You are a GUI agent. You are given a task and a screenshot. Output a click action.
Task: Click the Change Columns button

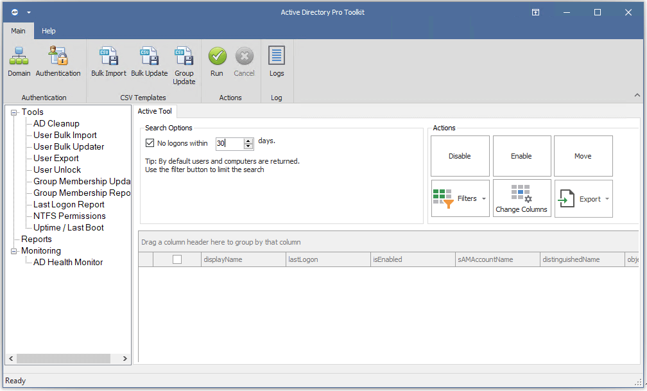(x=522, y=198)
